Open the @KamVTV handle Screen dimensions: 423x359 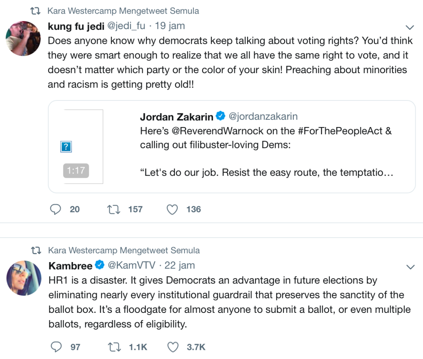pos(131,265)
